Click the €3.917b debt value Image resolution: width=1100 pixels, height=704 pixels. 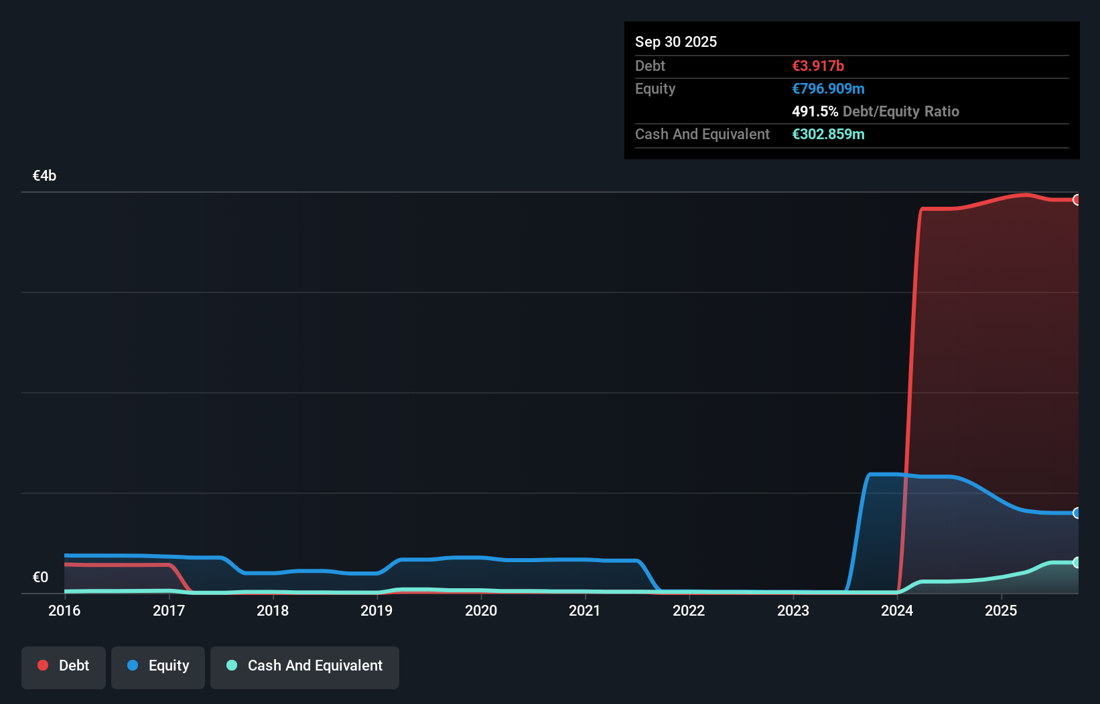click(x=818, y=66)
